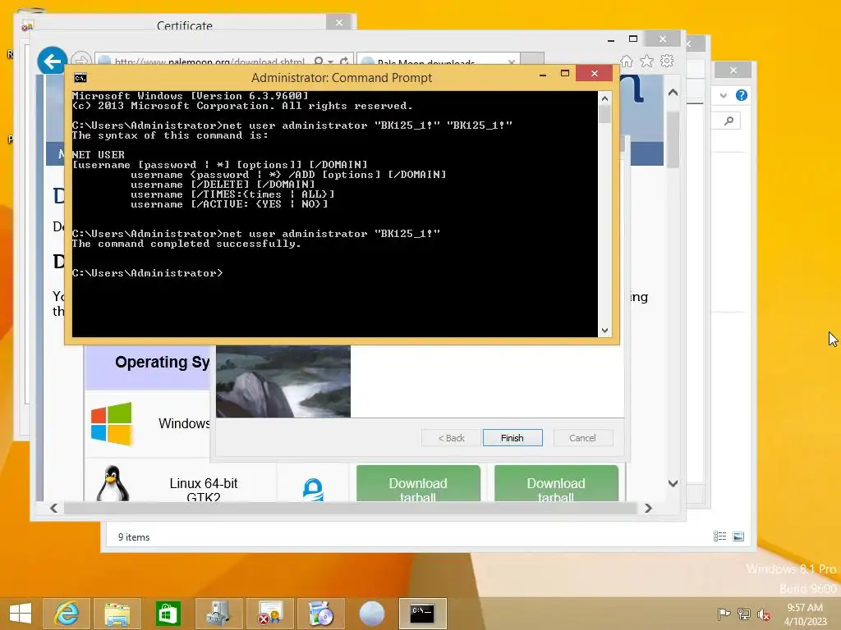Close the Internet Explorer window
This screenshot has height=630, width=841.
[663, 39]
